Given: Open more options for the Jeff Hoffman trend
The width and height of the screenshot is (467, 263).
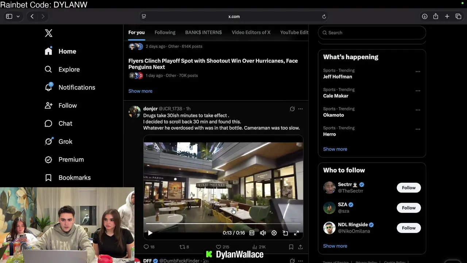Looking at the screenshot, I should [418, 72].
